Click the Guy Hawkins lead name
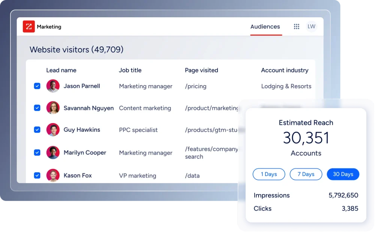 (82, 130)
